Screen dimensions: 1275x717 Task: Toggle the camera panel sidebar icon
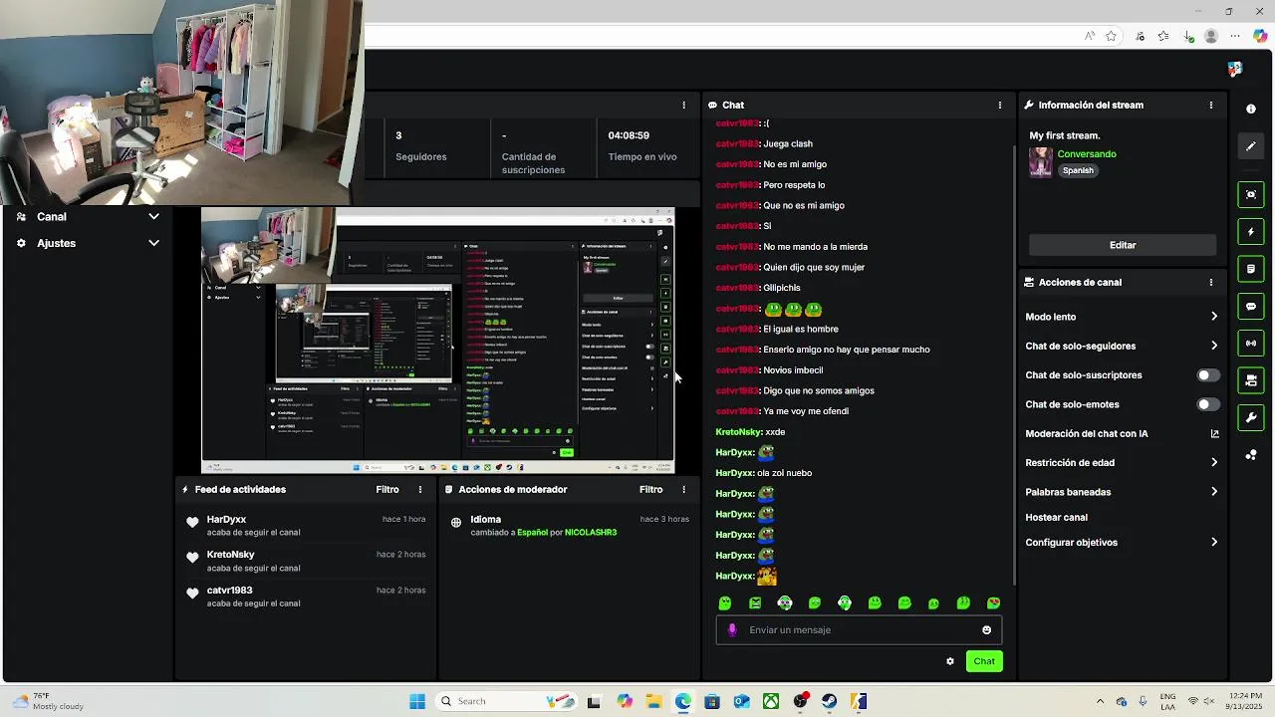1251,380
